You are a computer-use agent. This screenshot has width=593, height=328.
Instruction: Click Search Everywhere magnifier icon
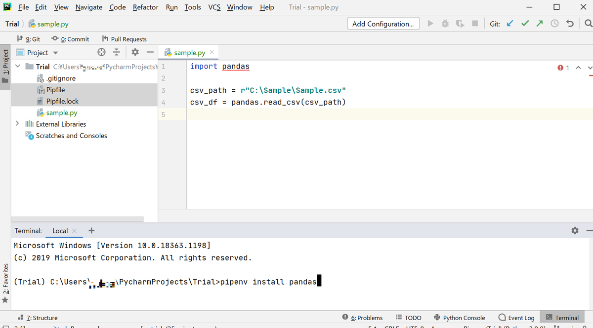click(588, 24)
